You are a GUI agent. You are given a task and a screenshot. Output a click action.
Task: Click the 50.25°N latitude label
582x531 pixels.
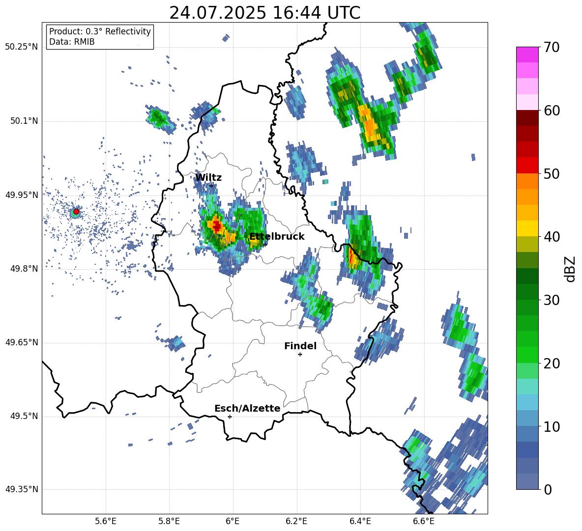click(21, 47)
